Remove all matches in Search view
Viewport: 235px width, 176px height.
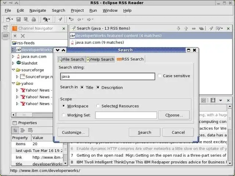tap(201, 28)
